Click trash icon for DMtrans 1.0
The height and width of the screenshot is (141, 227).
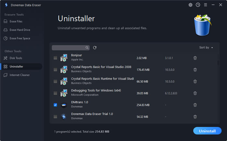195,105
